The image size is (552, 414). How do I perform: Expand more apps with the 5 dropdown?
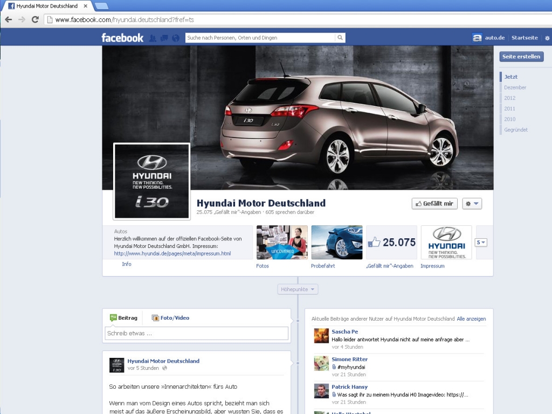pos(481,242)
